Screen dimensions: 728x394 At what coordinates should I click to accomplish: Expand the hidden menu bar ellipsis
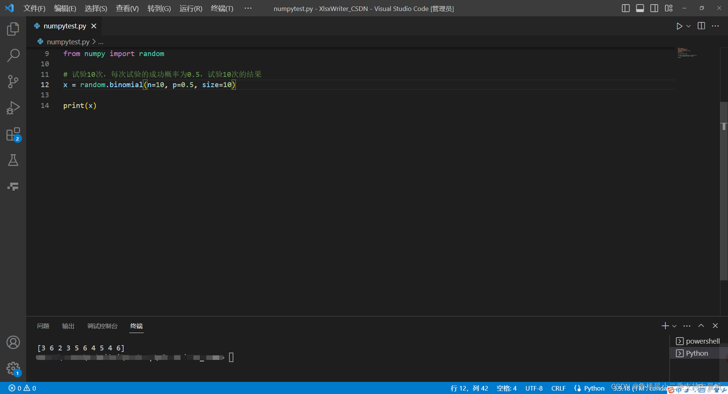click(x=248, y=8)
